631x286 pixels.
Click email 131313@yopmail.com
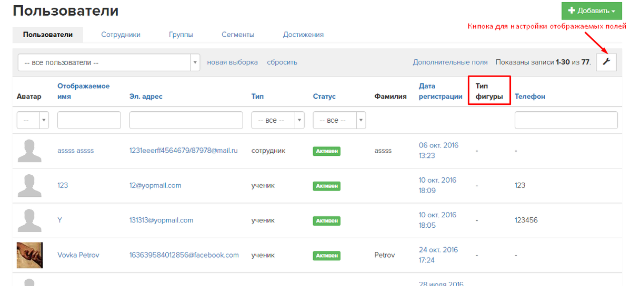(x=162, y=220)
